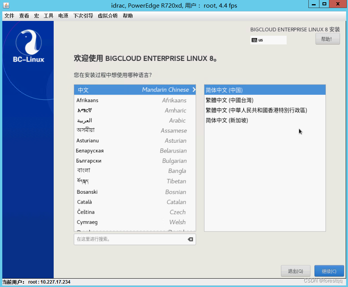
Task: Focus the language search field 在这里进行搜索
Action: tap(135, 239)
